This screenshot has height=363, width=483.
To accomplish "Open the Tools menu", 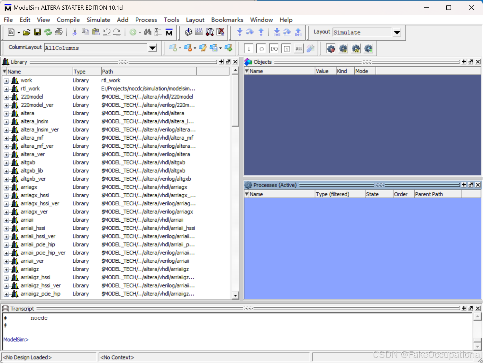I will tap(171, 20).
